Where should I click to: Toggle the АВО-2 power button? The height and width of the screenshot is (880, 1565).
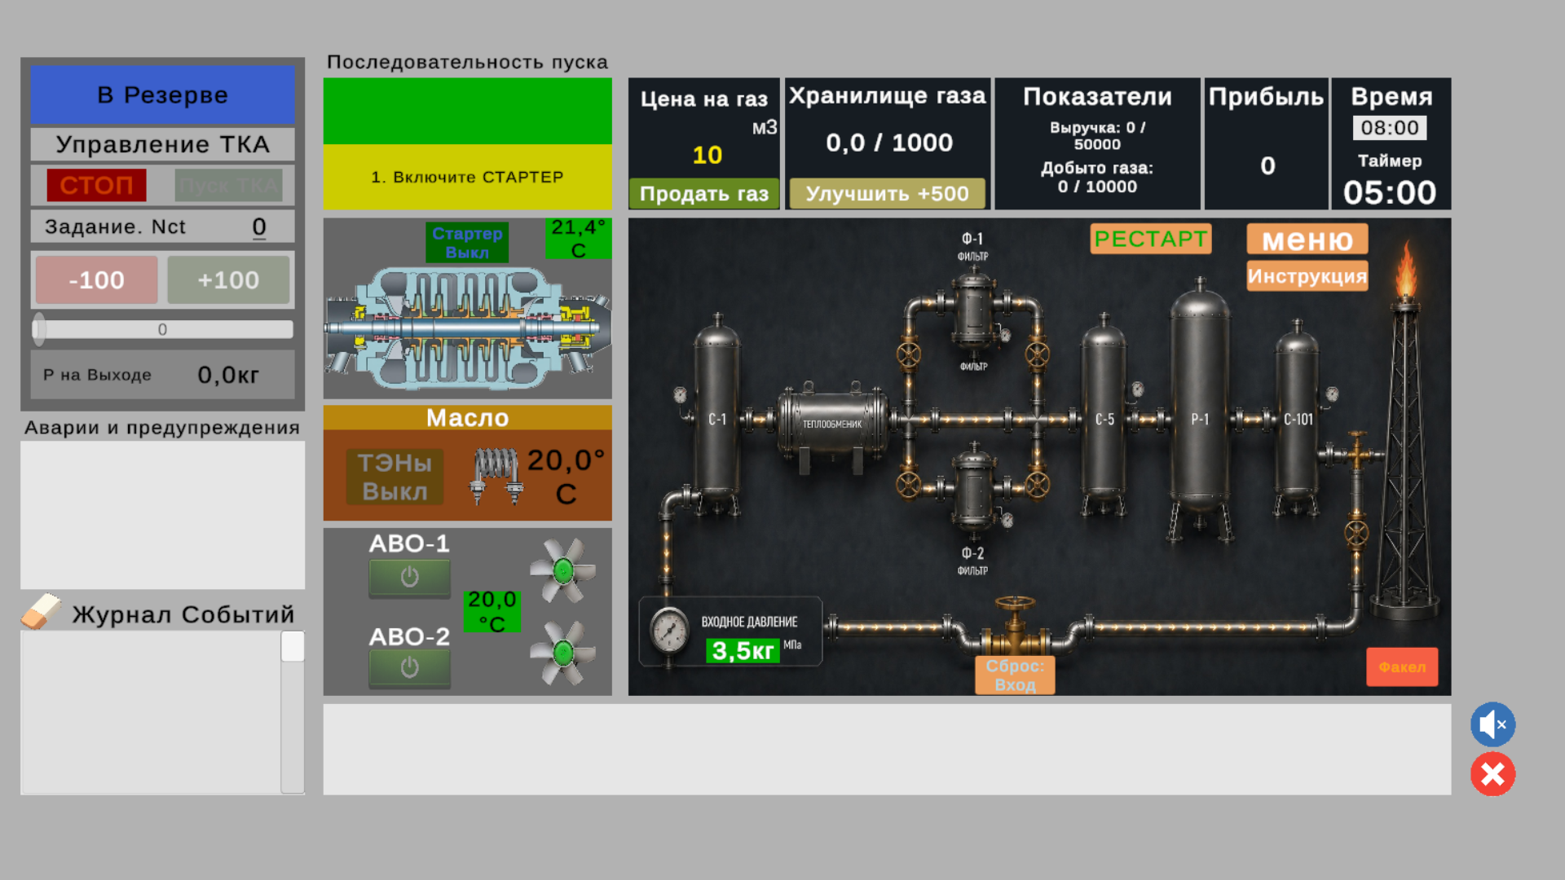pos(409,668)
